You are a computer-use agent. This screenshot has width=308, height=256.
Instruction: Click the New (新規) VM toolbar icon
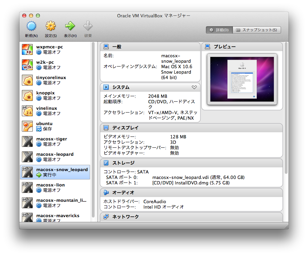point(31,26)
